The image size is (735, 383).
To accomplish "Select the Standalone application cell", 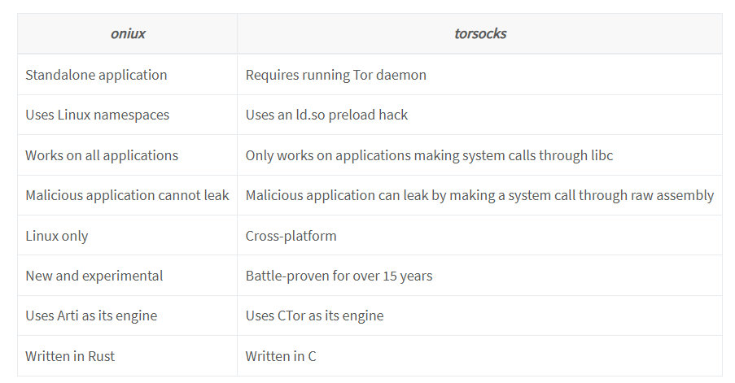I will click(x=96, y=75).
